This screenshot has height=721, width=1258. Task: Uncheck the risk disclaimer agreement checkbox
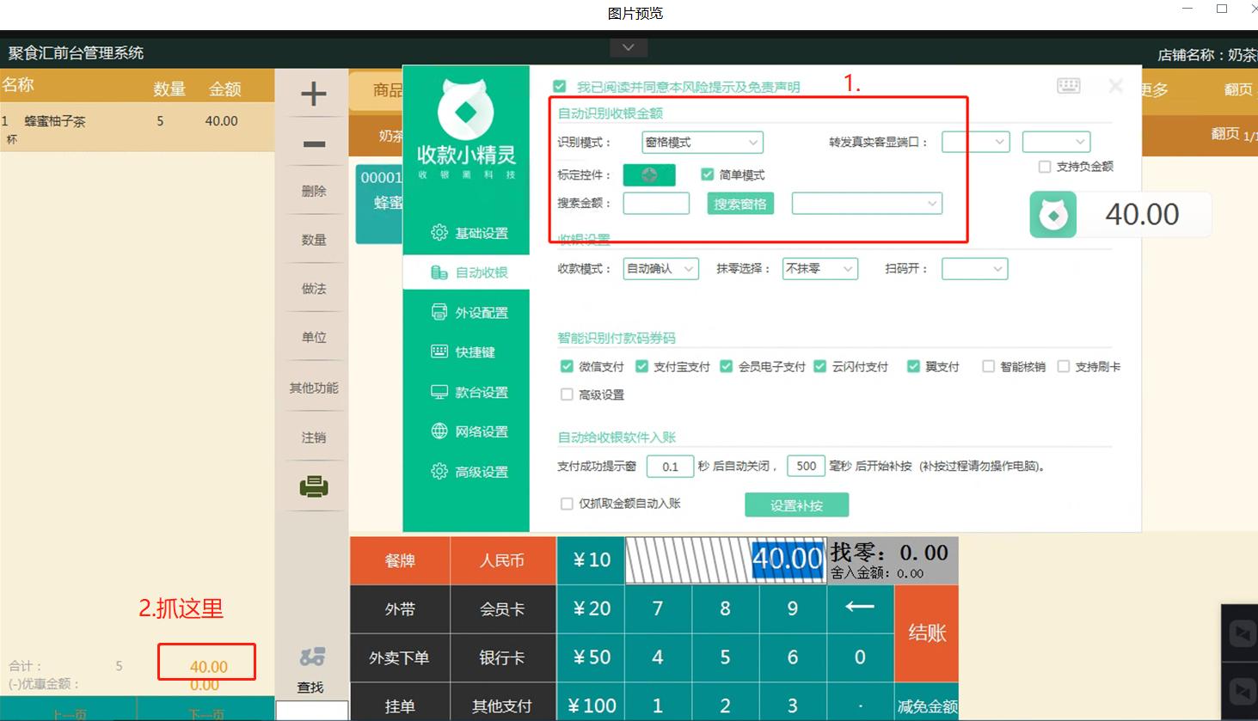tap(560, 87)
